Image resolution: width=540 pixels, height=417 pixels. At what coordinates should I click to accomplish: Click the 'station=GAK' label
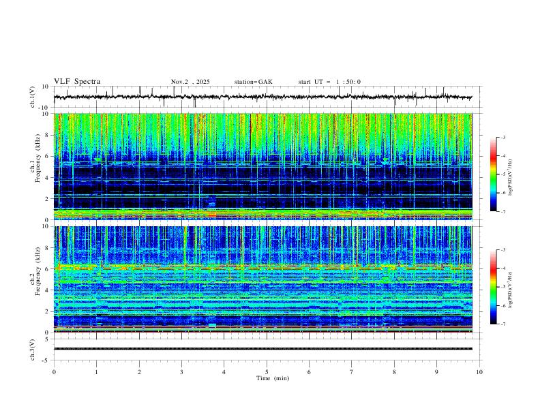pyautogui.click(x=253, y=82)
